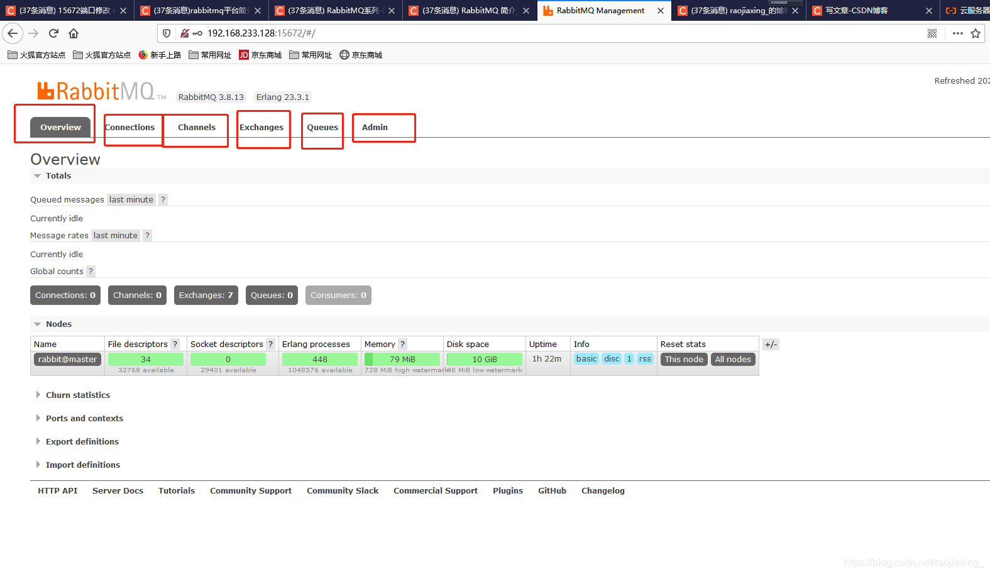Open the Server Docs footer link
This screenshot has height=574, width=990.
point(118,490)
